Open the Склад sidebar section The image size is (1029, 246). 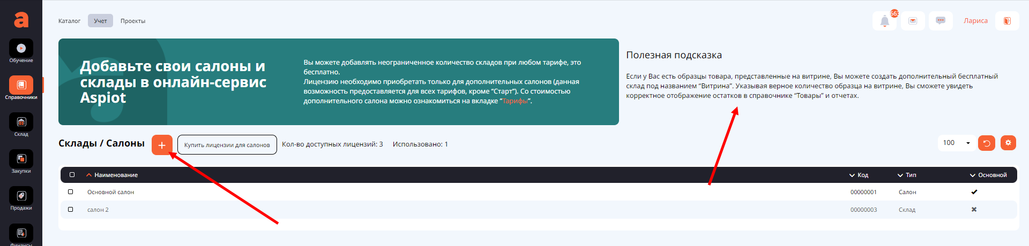[x=21, y=122]
